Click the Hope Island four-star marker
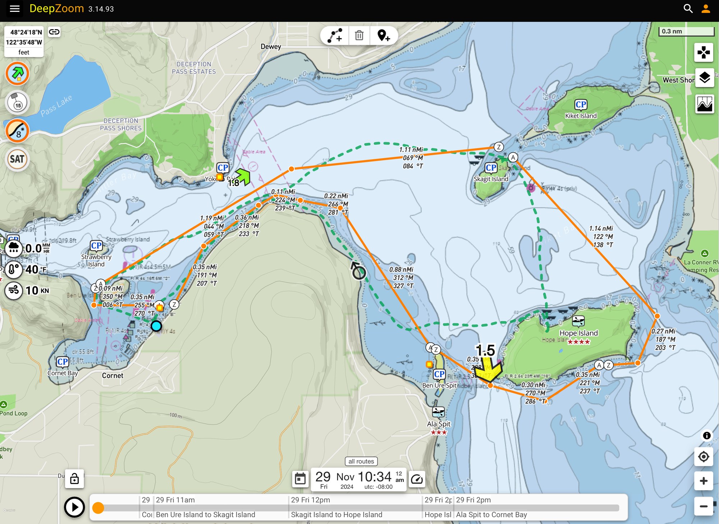 [578, 321]
